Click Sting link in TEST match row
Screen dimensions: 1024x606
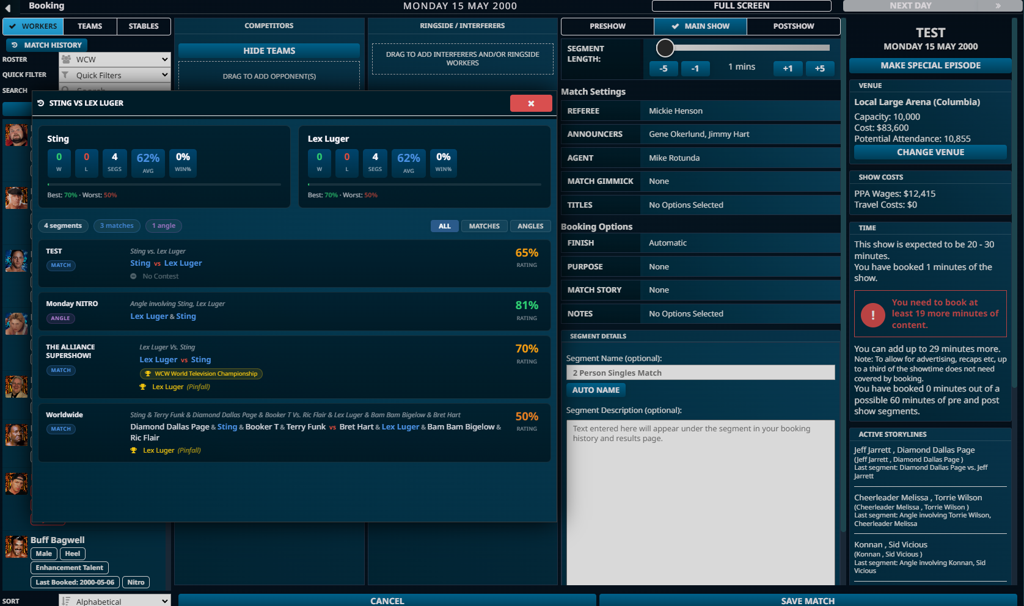tap(140, 263)
